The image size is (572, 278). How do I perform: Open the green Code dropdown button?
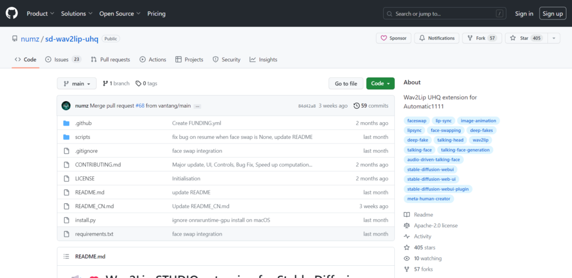(380, 83)
